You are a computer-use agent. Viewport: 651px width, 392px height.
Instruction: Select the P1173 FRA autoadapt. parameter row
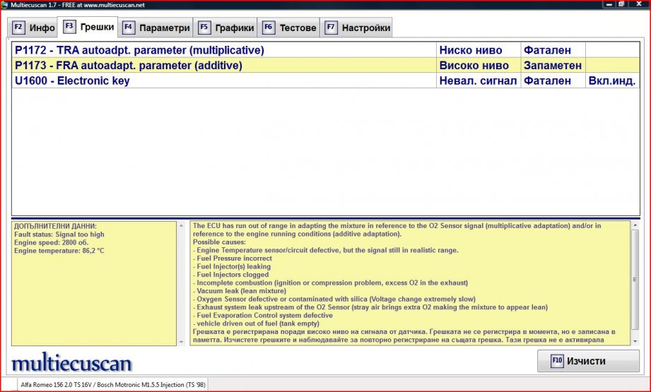click(x=129, y=66)
